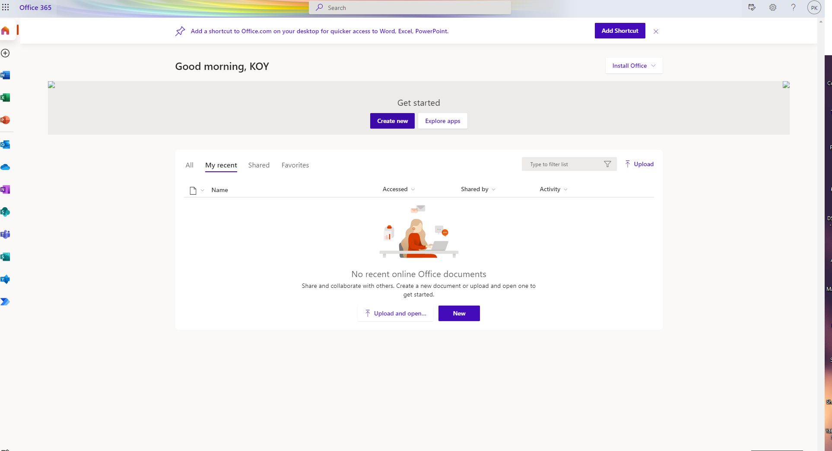The image size is (832, 451).
Task: Click the Add Shortcut button
Action: point(619,31)
